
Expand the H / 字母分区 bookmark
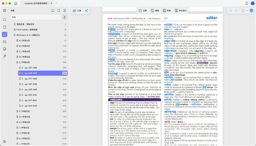coord(17,122)
